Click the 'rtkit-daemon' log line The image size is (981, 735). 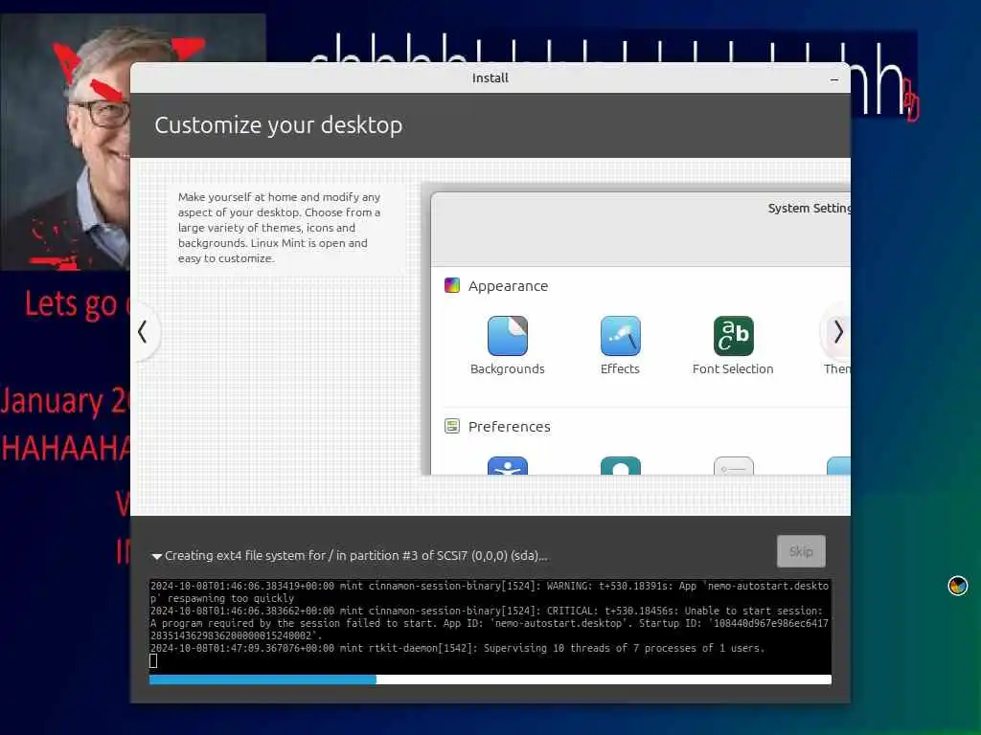click(457, 648)
